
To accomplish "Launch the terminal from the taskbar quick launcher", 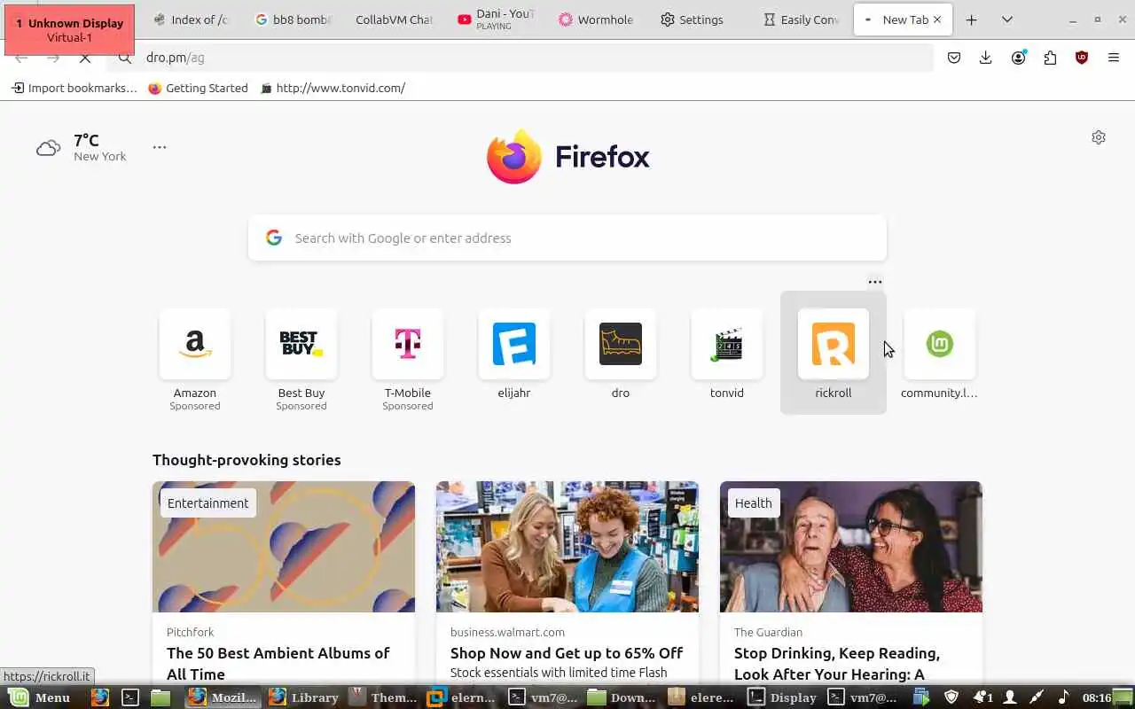I will pos(130,697).
